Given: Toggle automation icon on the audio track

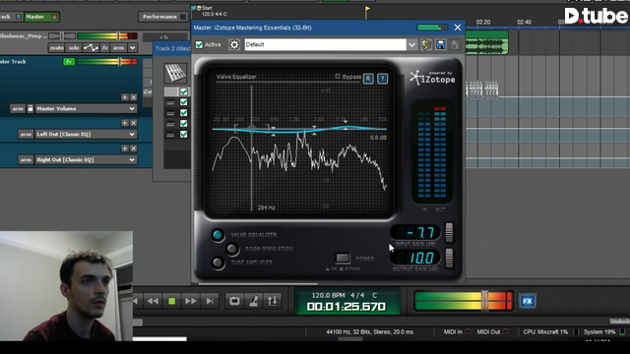Looking at the screenshot, I should (x=91, y=48).
